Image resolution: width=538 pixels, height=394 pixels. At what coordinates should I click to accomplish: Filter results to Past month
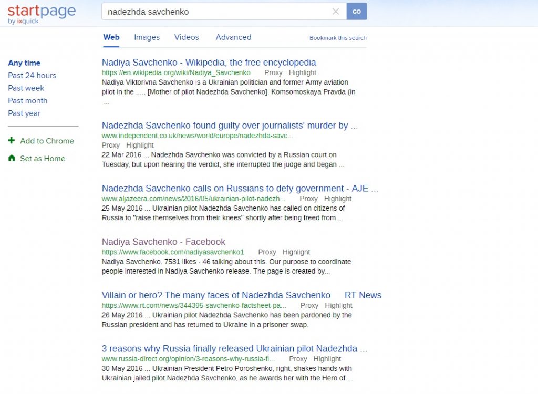(28, 101)
